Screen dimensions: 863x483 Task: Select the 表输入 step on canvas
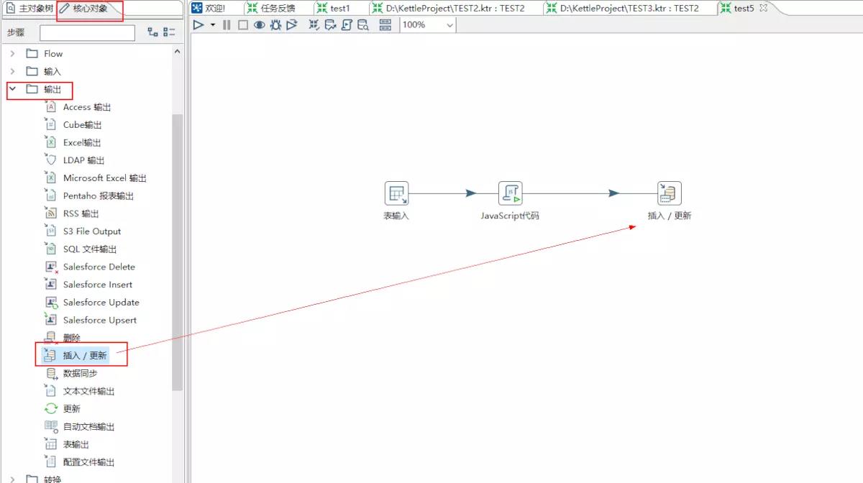pyautogui.click(x=396, y=193)
